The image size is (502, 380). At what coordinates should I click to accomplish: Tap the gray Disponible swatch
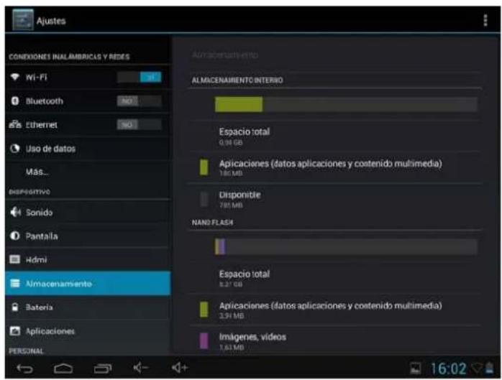[204, 199]
